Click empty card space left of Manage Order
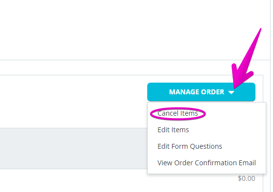This screenshot has width=273, height=192. (74, 102)
